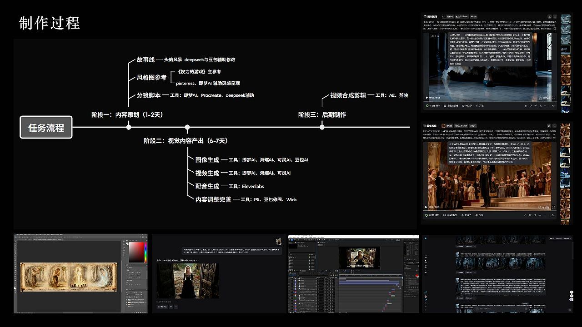Screen dimensions: 582x327
Task: Click the After Effects composition preview
Action: [359, 258]
